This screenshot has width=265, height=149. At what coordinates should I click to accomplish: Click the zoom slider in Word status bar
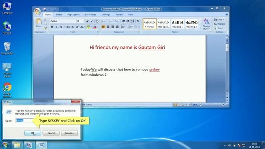212,105
